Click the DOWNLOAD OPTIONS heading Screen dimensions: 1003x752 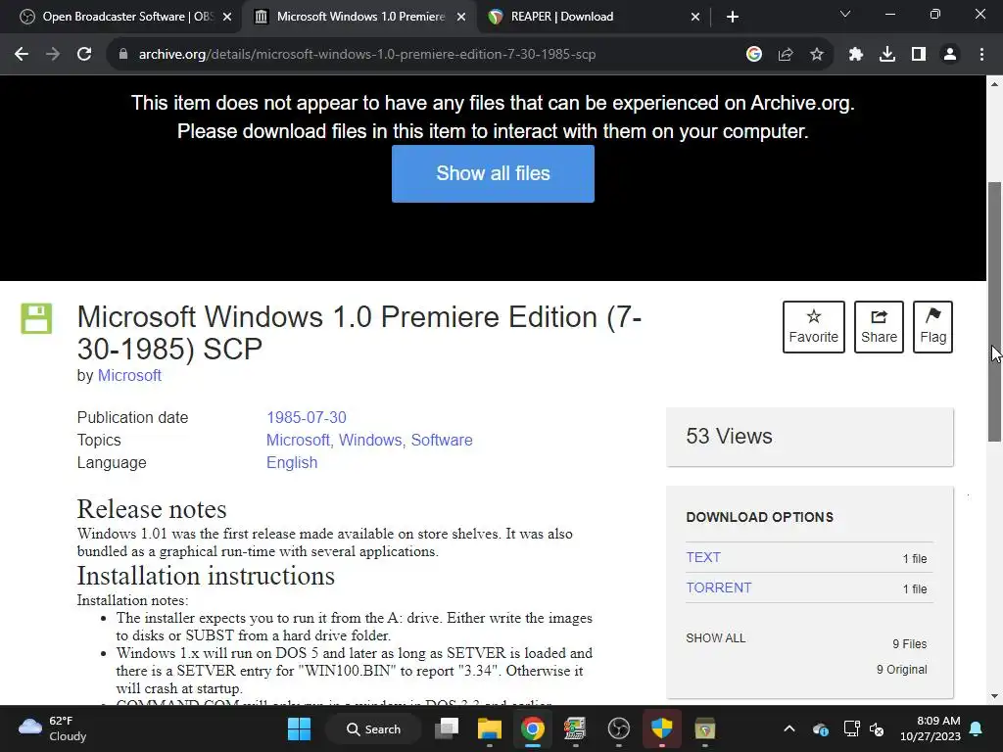[759, 517]
